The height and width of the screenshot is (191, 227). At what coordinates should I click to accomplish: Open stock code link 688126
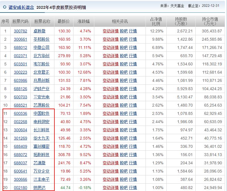[21, 89]
